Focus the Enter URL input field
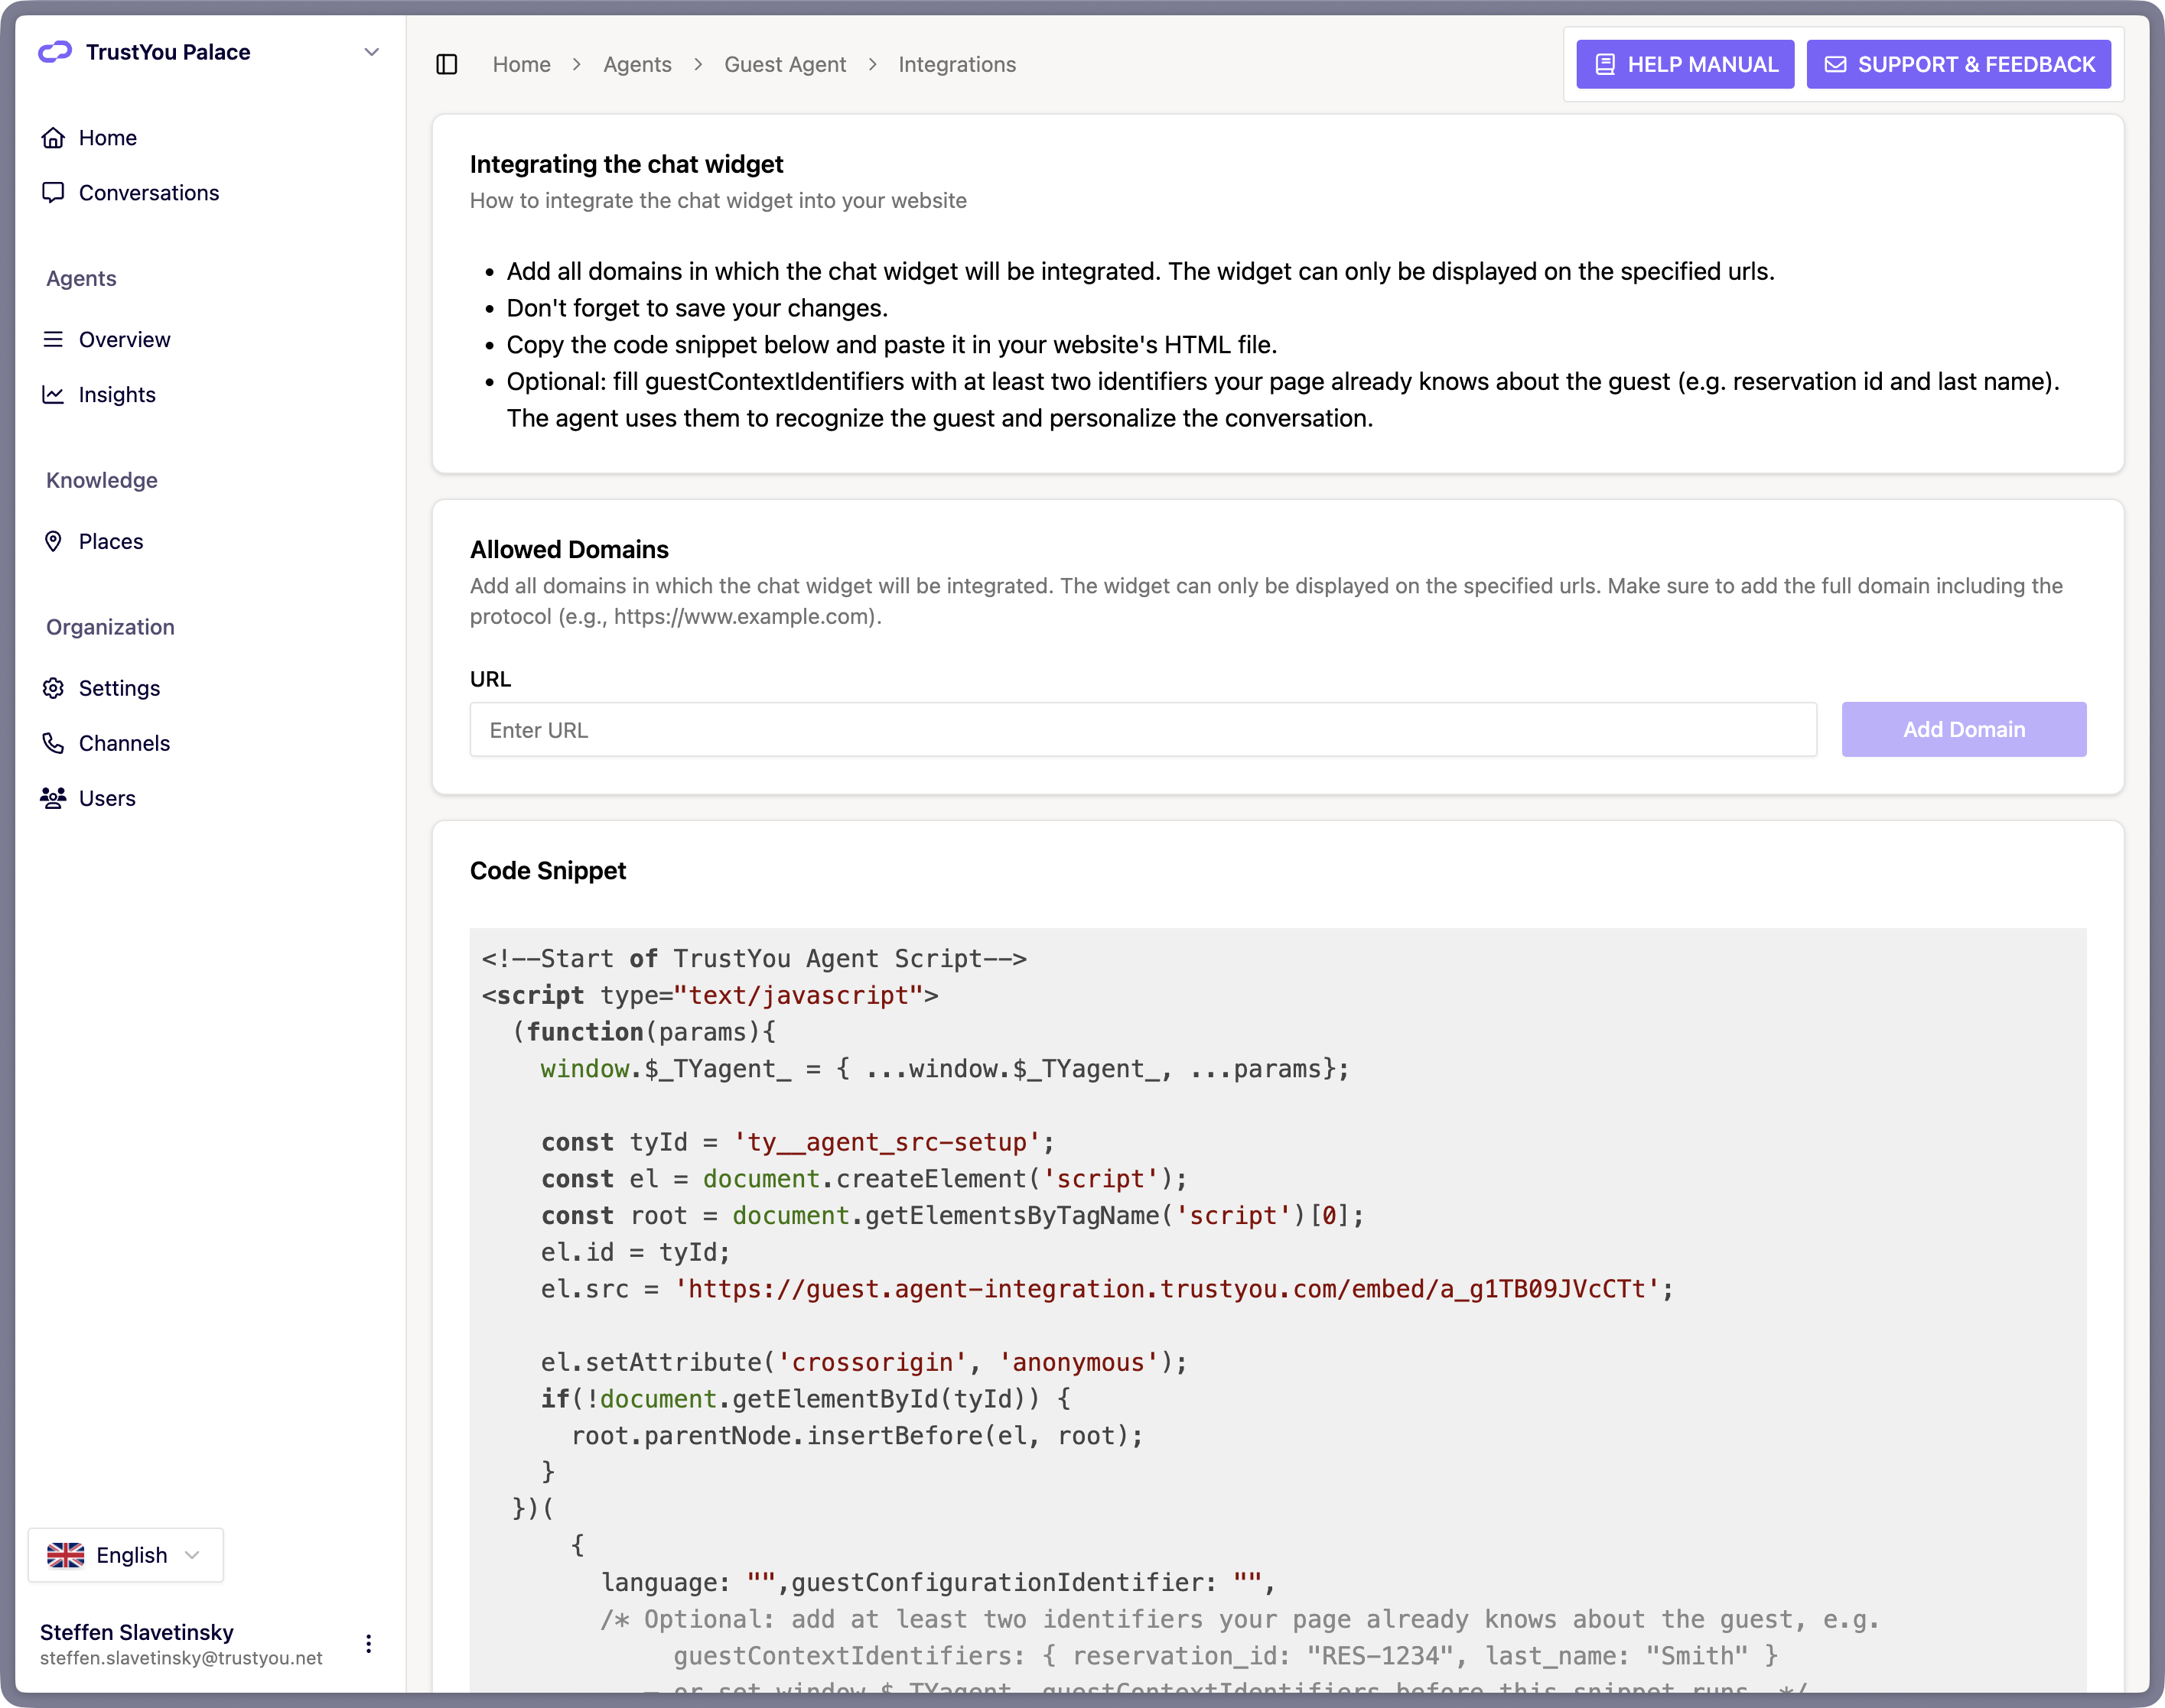This screenshot has height=1708, width=2165. click(1142, 730)
